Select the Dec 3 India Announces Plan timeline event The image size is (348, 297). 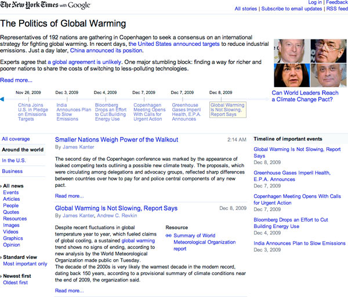pos(74,112)
